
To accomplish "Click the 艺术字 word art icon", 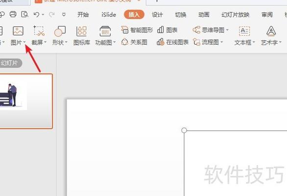I will pyautogui.click(x=271, y=31).
